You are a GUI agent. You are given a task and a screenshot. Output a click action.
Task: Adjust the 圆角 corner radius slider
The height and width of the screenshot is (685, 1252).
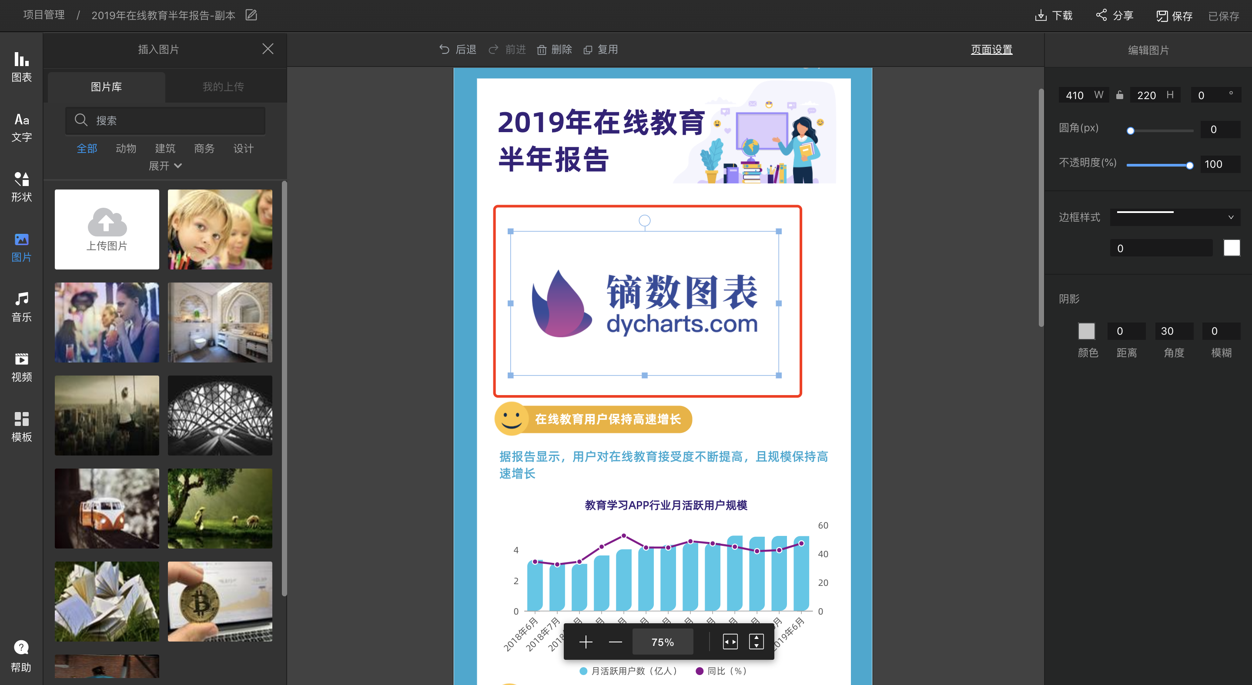click(1160, 130)
